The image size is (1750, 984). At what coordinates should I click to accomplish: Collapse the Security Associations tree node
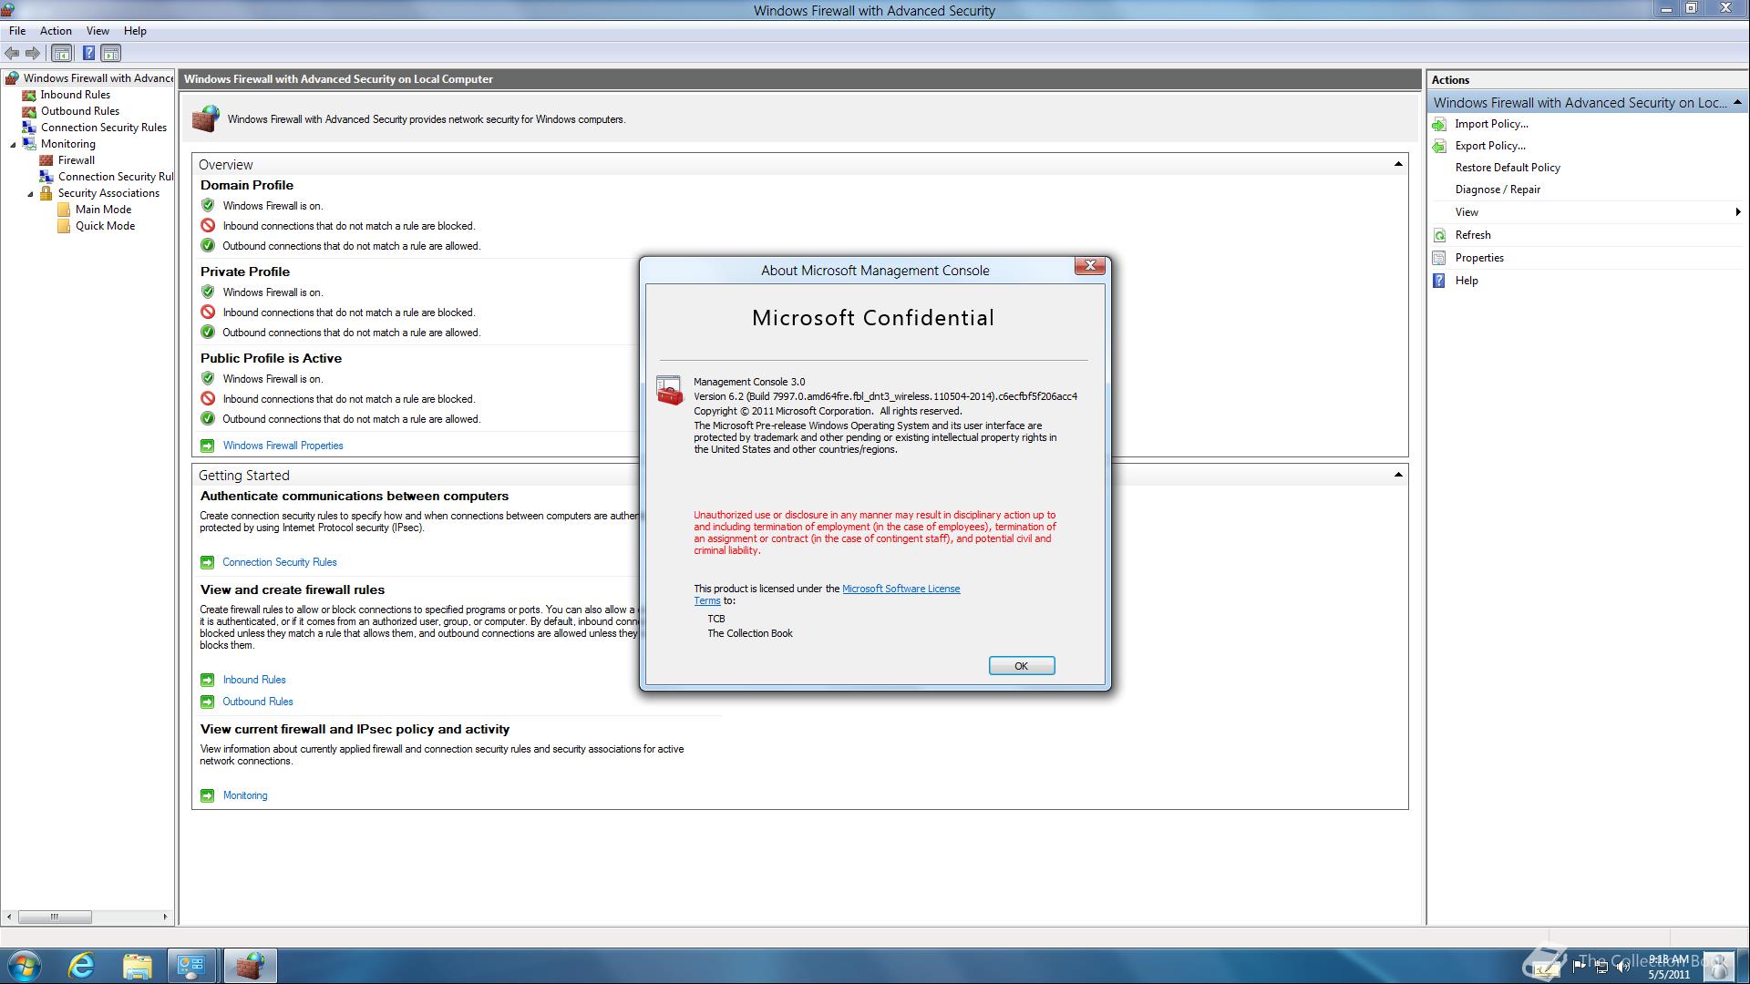[30, 194]
